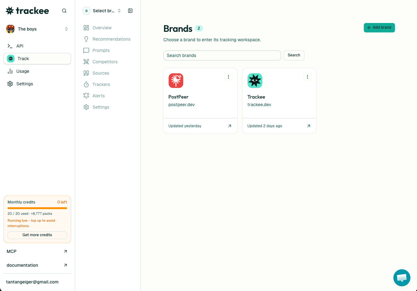This screenshot has width=417, height=291.
Task: Click the postpeer.dev domain text
Action: pos(182,105)
